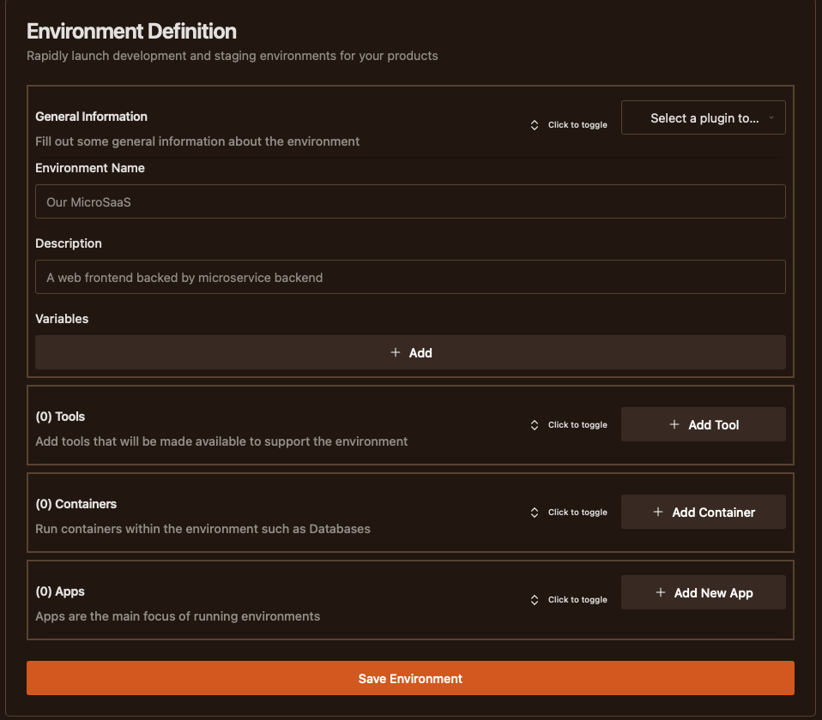
Task: Expand the Containers section using Click to toggle
Action: [577, 512]
